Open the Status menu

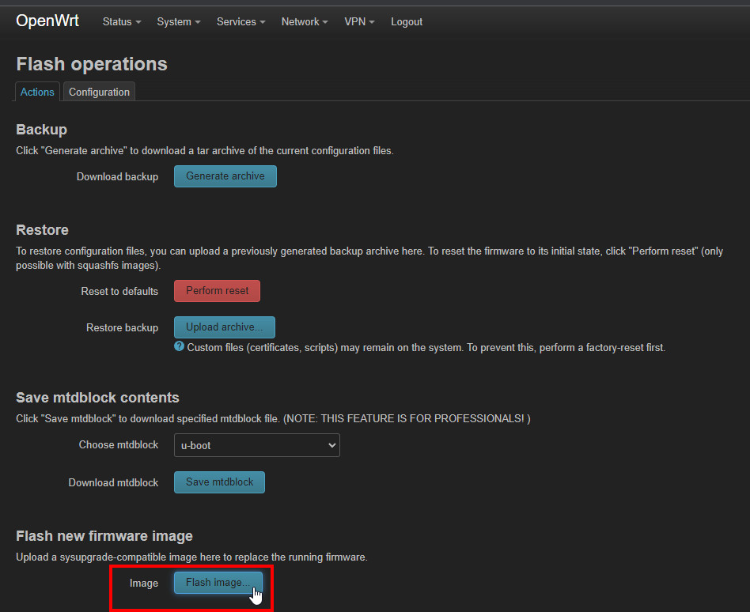click(x=121, y=22)
